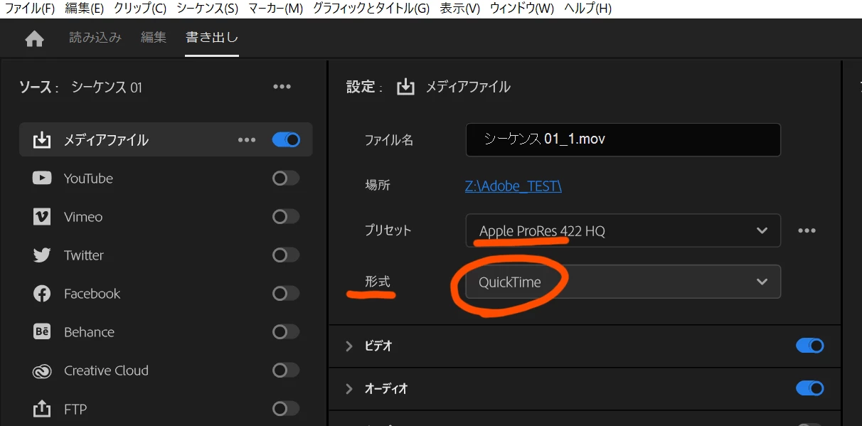Click the Twitter bird icon
Viewport: 862px width, 426px height.
(x=42, y=255)
